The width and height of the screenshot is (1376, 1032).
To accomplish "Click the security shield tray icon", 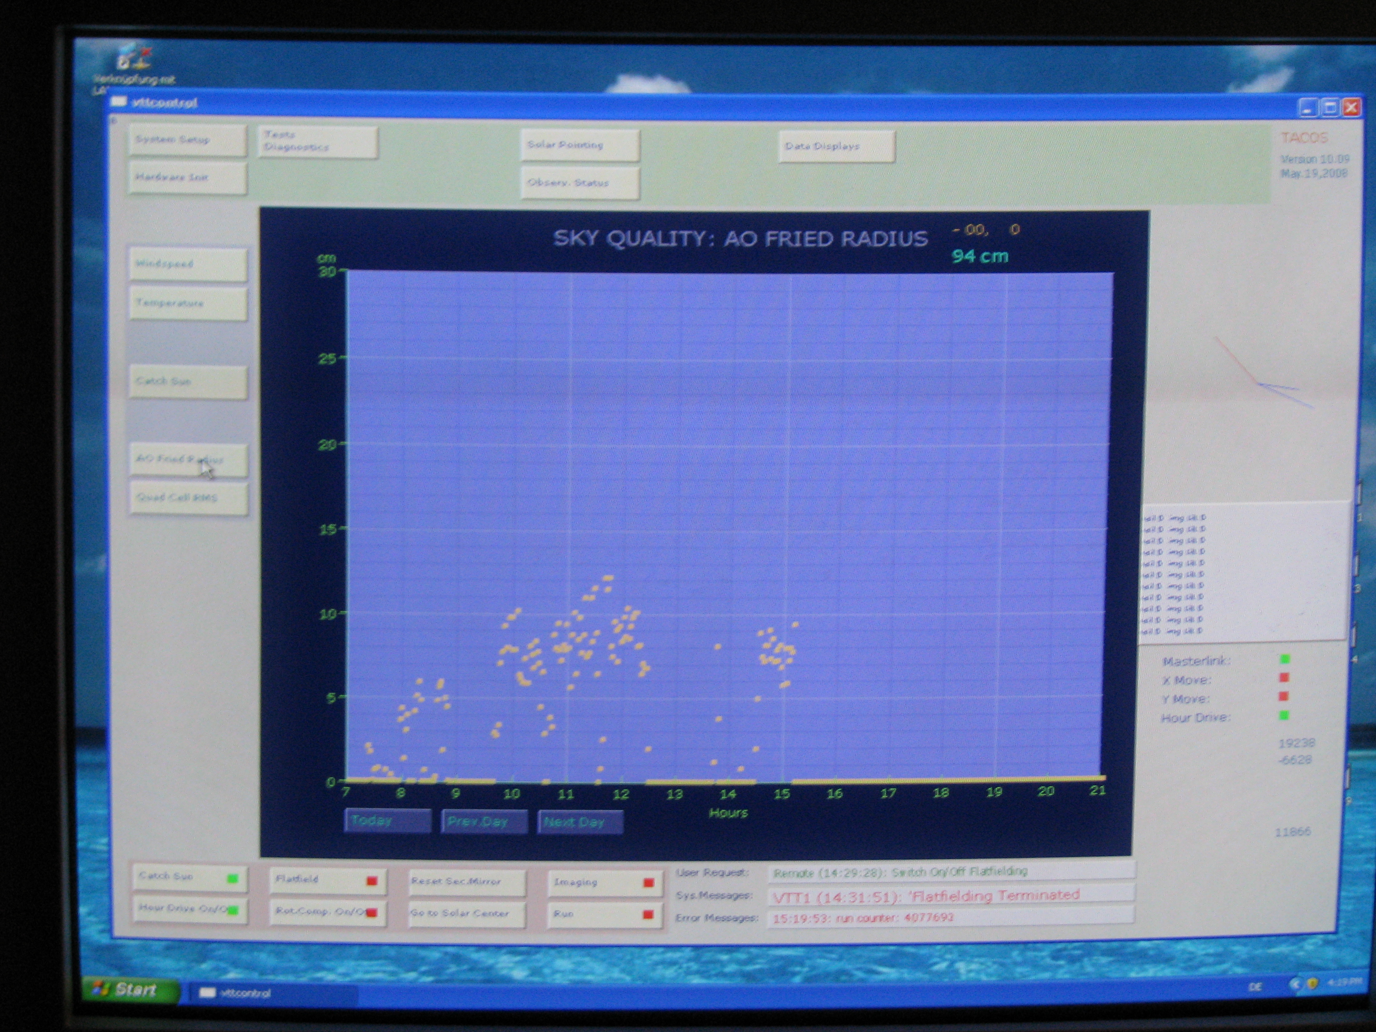I will [1312, 984].
